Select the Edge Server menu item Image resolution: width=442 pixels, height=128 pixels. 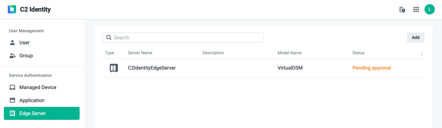tap(42, 113)
